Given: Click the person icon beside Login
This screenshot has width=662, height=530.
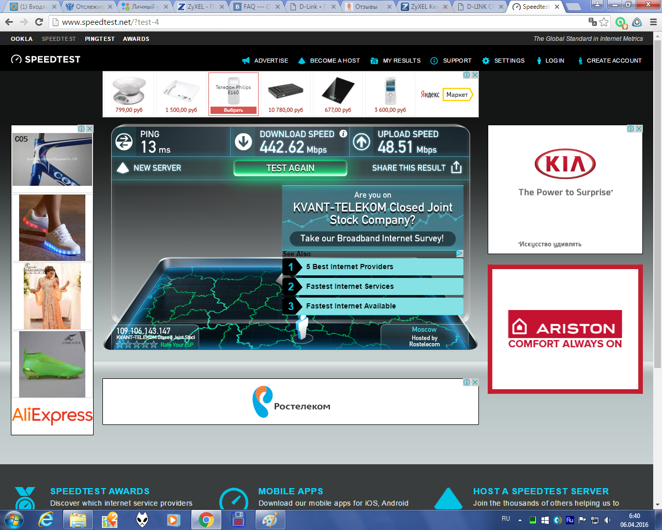Looking at the screenshot, I should (x=539, y=61).
